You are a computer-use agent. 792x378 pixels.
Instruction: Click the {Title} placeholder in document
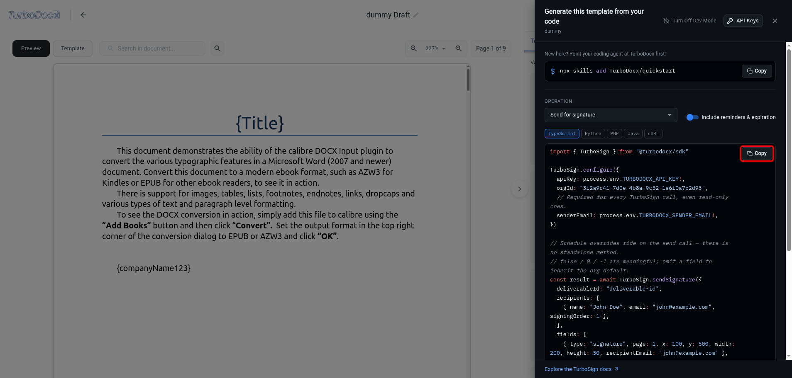(x=260, y=123)
